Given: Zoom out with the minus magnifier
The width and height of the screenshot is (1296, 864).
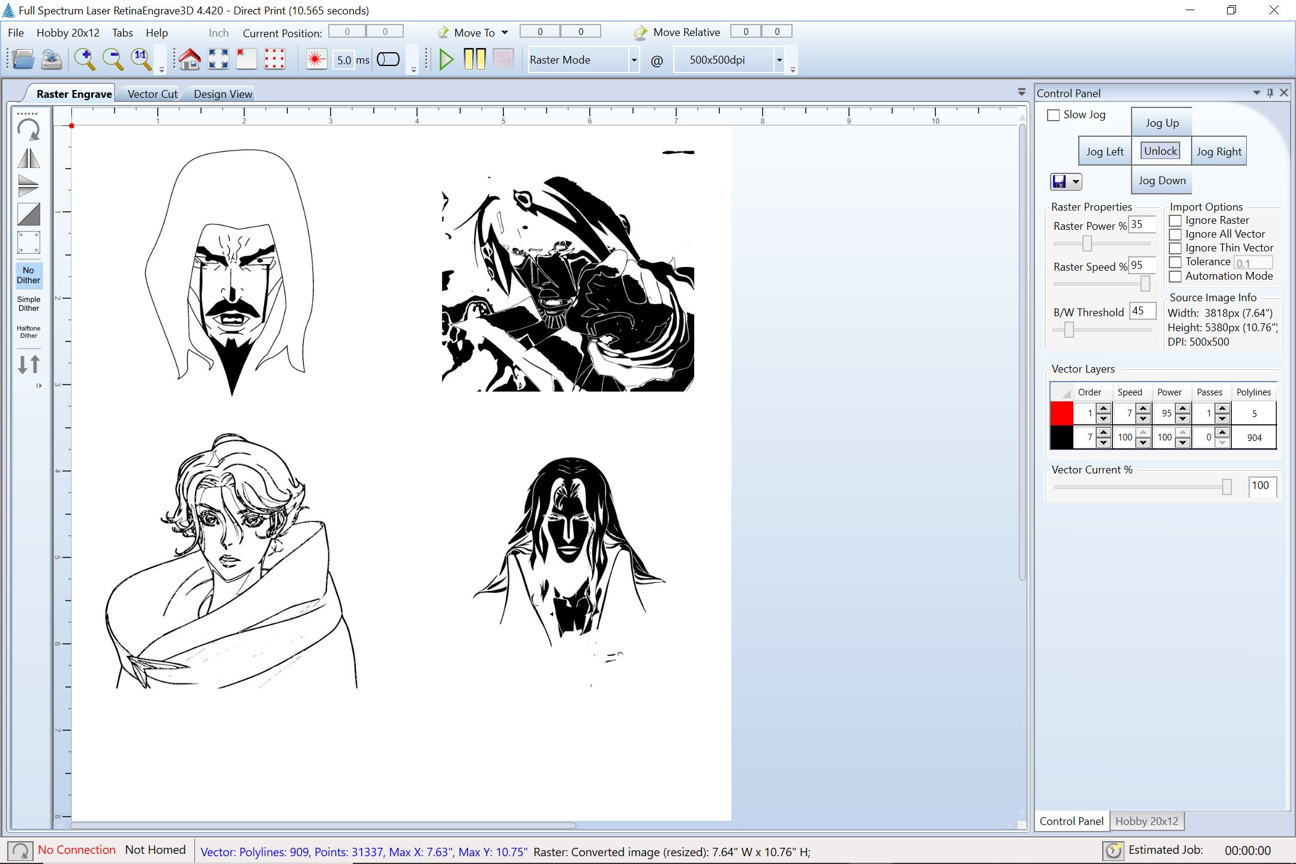Looking at the screenshot, I should tap(113, 59).
